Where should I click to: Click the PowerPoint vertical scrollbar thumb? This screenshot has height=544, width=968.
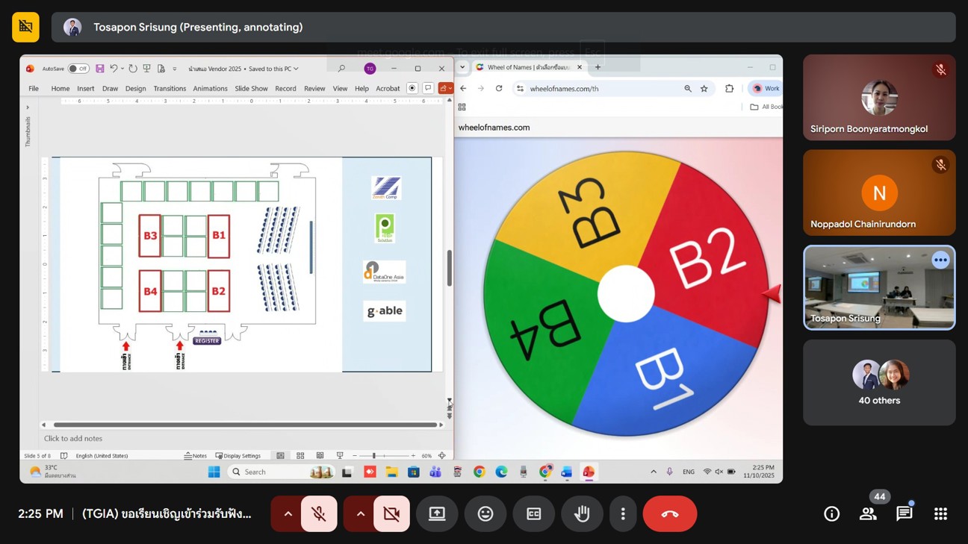449,268
